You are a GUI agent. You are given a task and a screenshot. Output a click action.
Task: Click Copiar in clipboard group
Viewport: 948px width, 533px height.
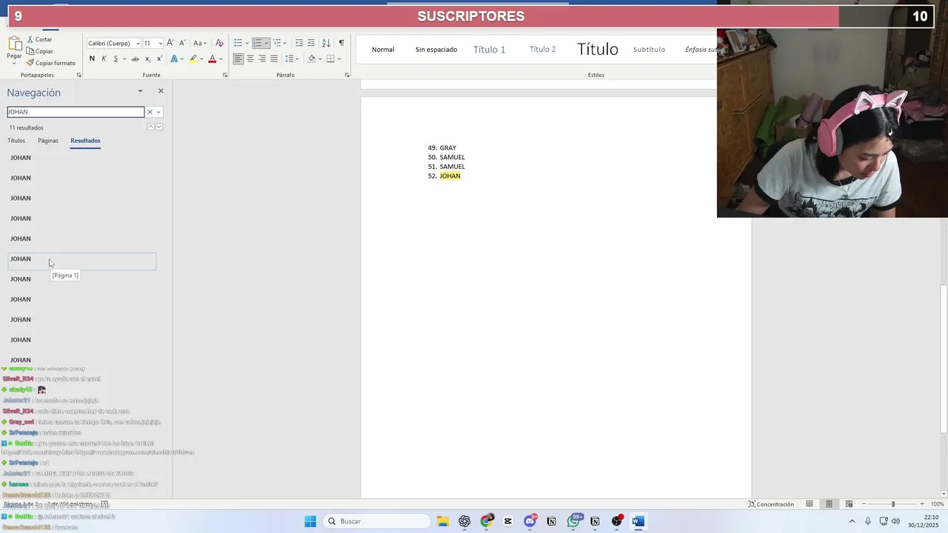[39, 51]
